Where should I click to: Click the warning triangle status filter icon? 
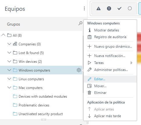pyautogui.click(x=99, y=8)
